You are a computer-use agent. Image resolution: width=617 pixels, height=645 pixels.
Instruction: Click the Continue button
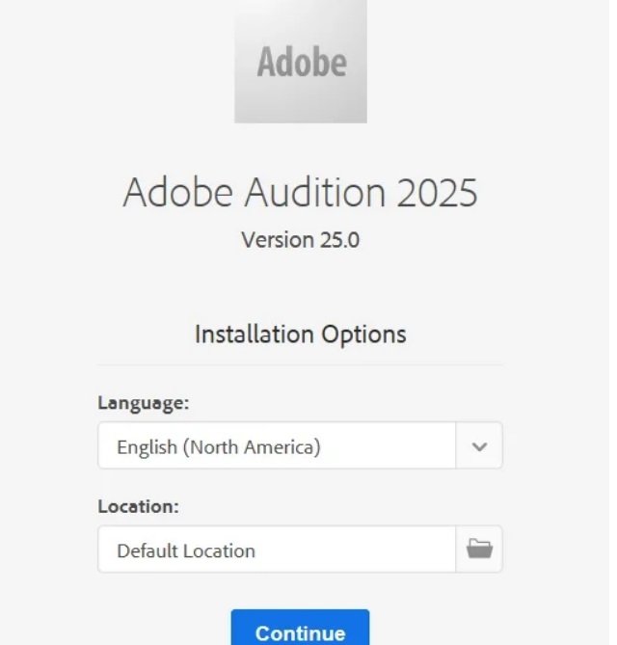coord(300,627)
